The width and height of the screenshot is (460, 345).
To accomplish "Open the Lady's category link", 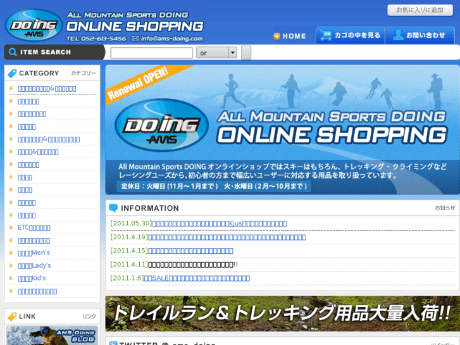I will click(34, 265).
